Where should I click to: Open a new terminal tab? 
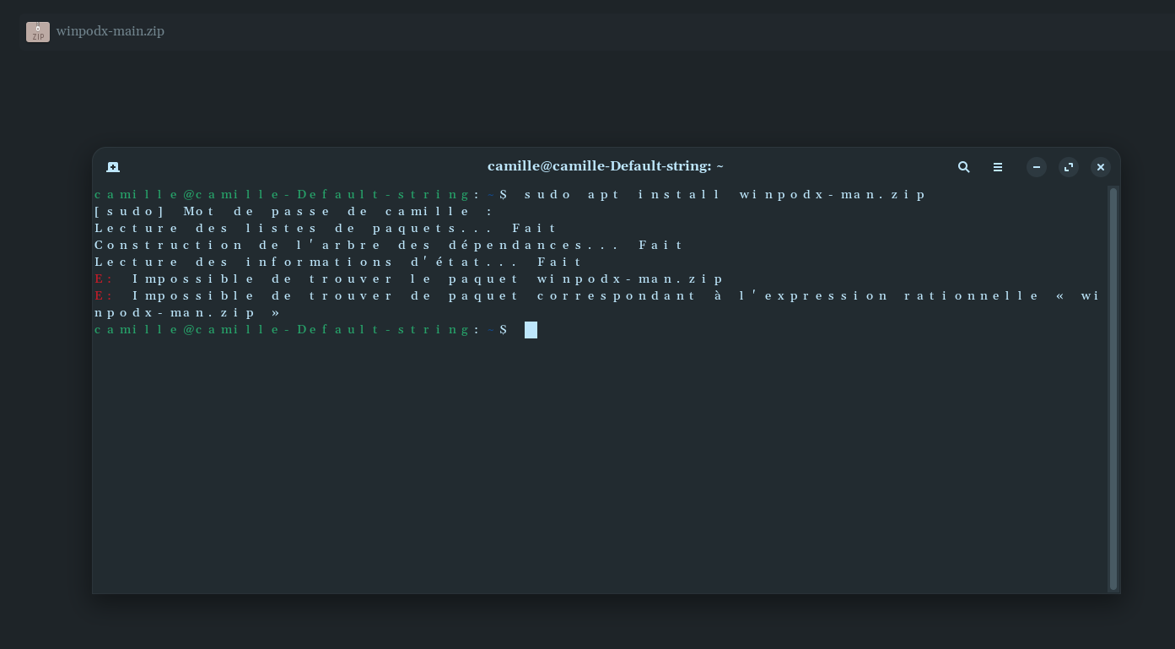[x=113, y=167]
